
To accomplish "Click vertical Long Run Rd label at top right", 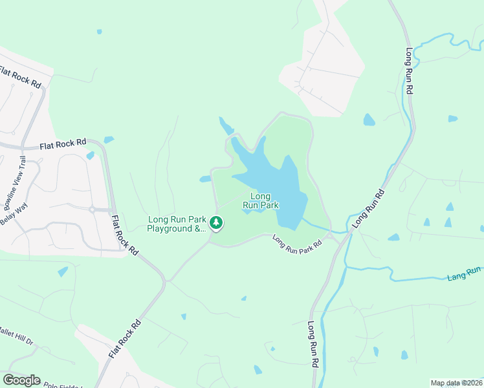I will click(x=410, y=70).
